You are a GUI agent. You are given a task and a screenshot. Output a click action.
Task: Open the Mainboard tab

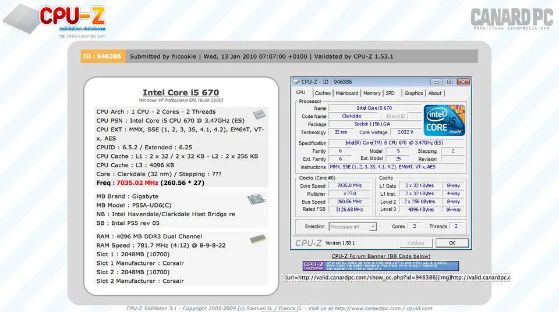click(x=347, y=93)
